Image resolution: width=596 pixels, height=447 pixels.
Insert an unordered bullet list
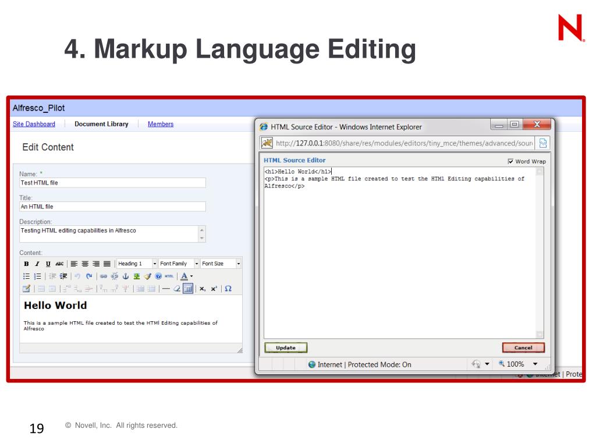[x=26, y=276]
